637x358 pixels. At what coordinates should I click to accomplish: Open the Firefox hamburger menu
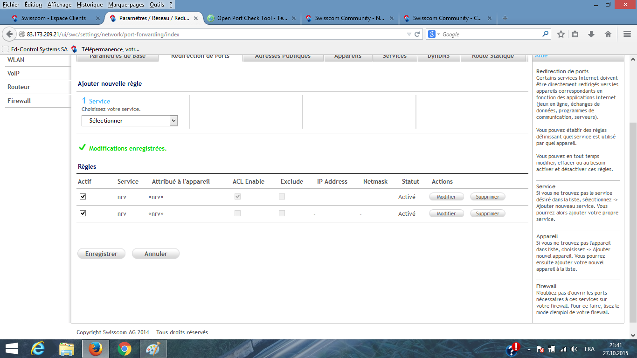627,34
